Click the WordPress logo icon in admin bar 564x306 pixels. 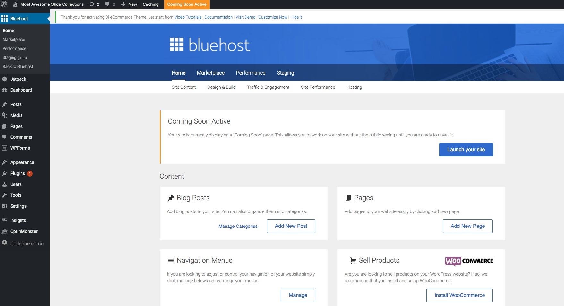[x=4, y=4]
